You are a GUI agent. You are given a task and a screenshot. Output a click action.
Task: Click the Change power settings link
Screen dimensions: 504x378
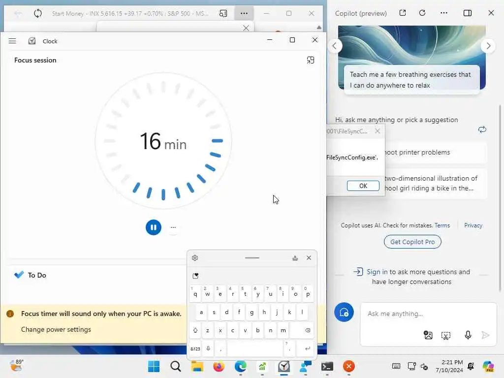tap(56, 329)
